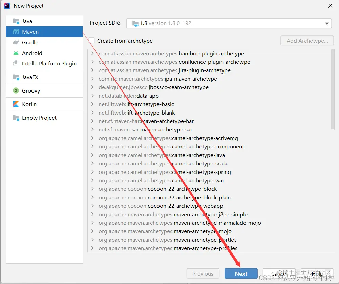
Task: Expand the maven-archetype-har node
Action: coord(92,121)
